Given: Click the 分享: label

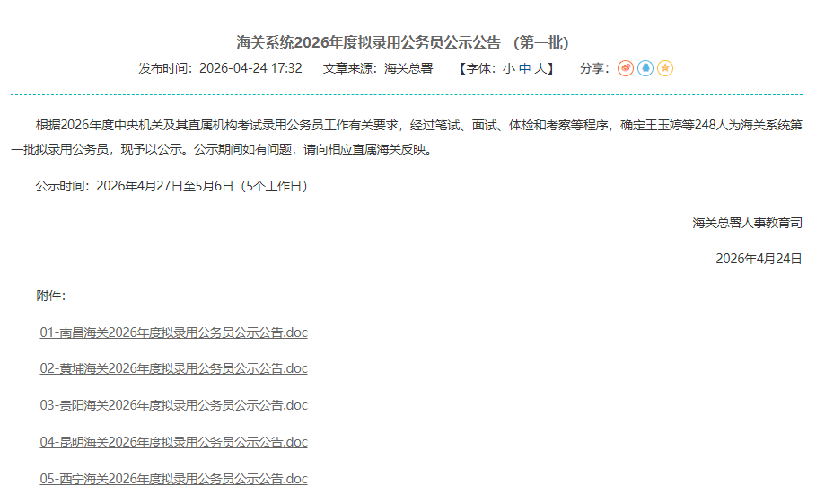Looking at the screenshot, I should 595,68.
